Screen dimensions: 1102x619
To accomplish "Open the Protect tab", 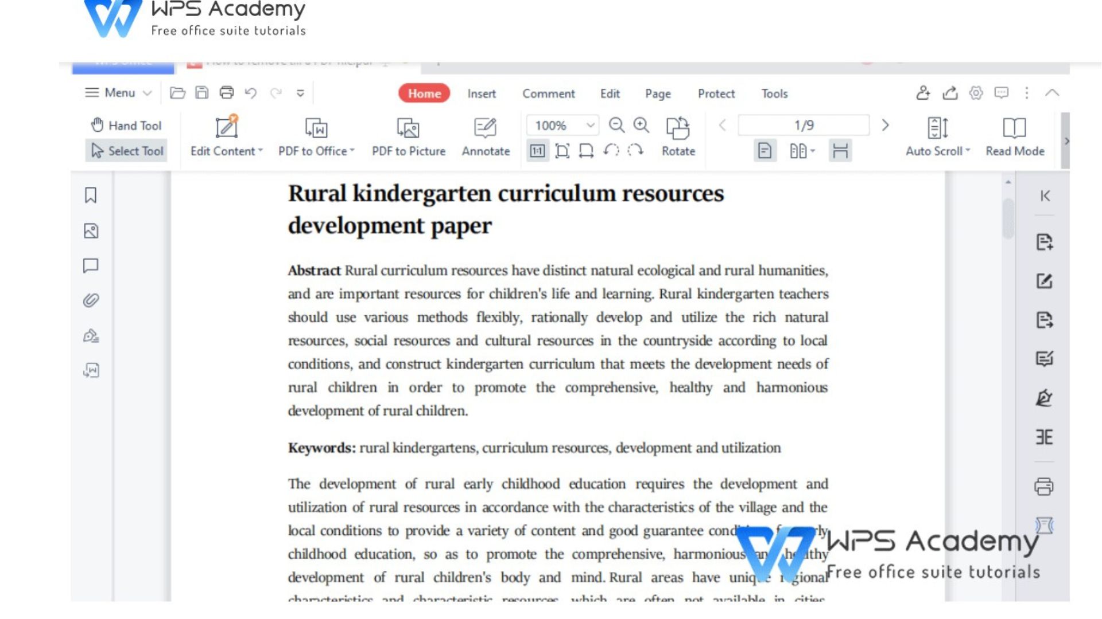I will [716, 93].
